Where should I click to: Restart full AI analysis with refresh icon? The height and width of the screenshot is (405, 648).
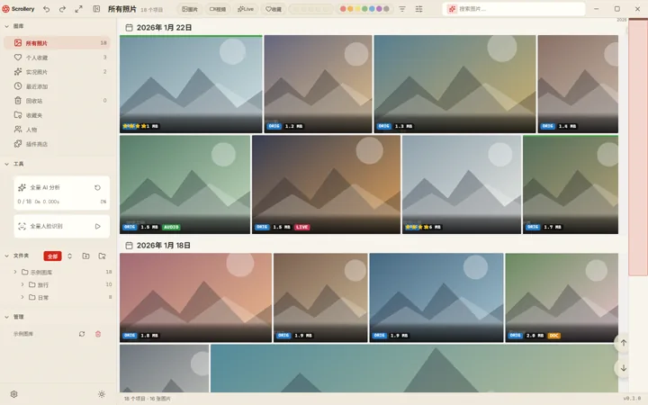[97, 187]
